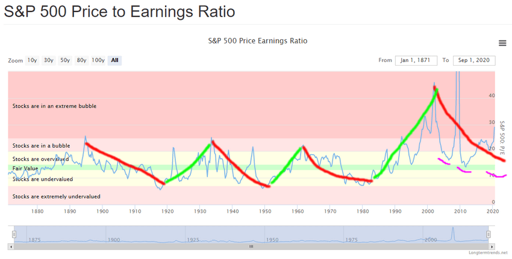Select the 30y zoom range
The height and width of the screenshot is (259, 512).
coord(49,60)
